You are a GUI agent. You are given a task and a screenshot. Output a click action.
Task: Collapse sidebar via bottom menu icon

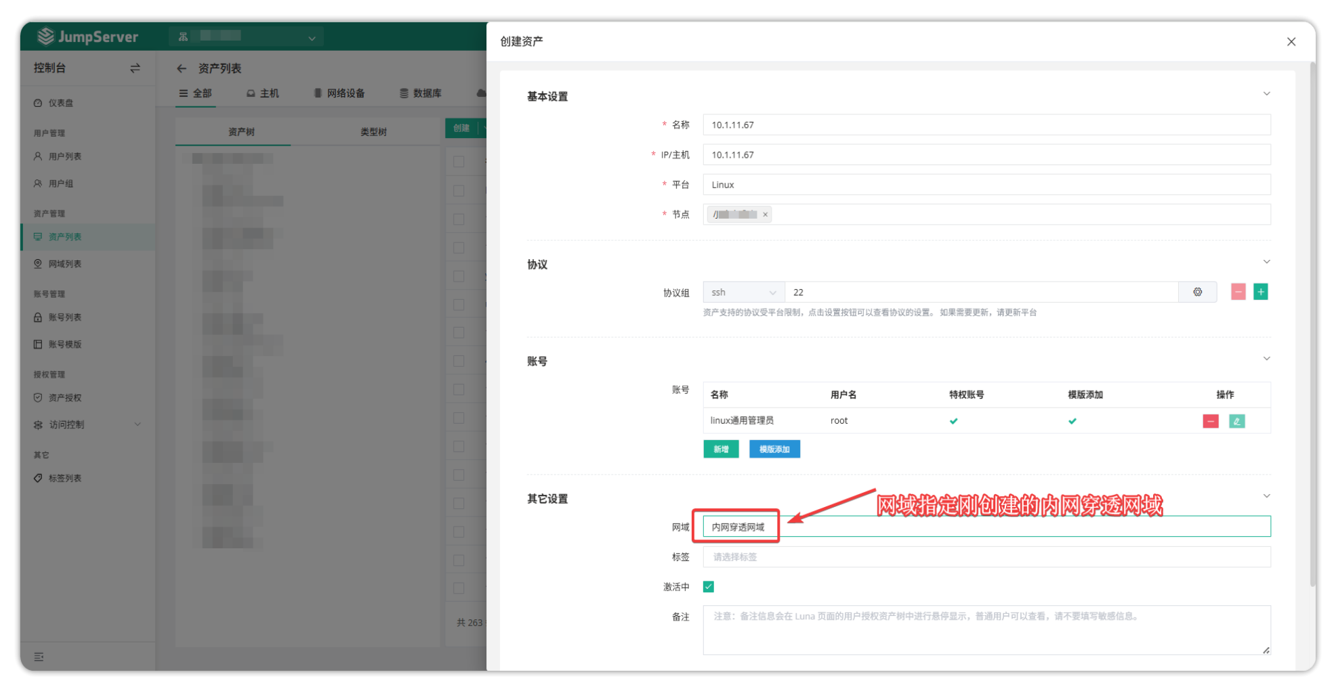(39, 657)
